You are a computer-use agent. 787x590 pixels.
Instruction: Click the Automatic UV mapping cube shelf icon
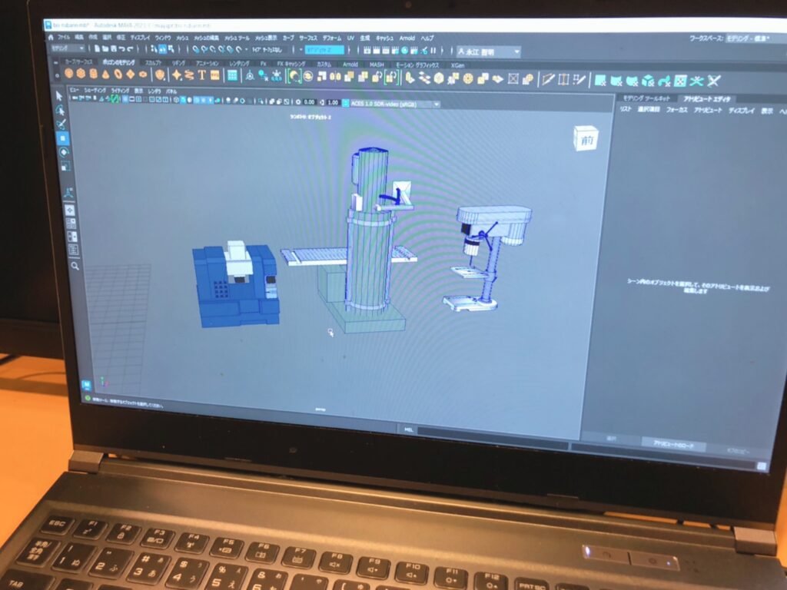click(648, 80)
